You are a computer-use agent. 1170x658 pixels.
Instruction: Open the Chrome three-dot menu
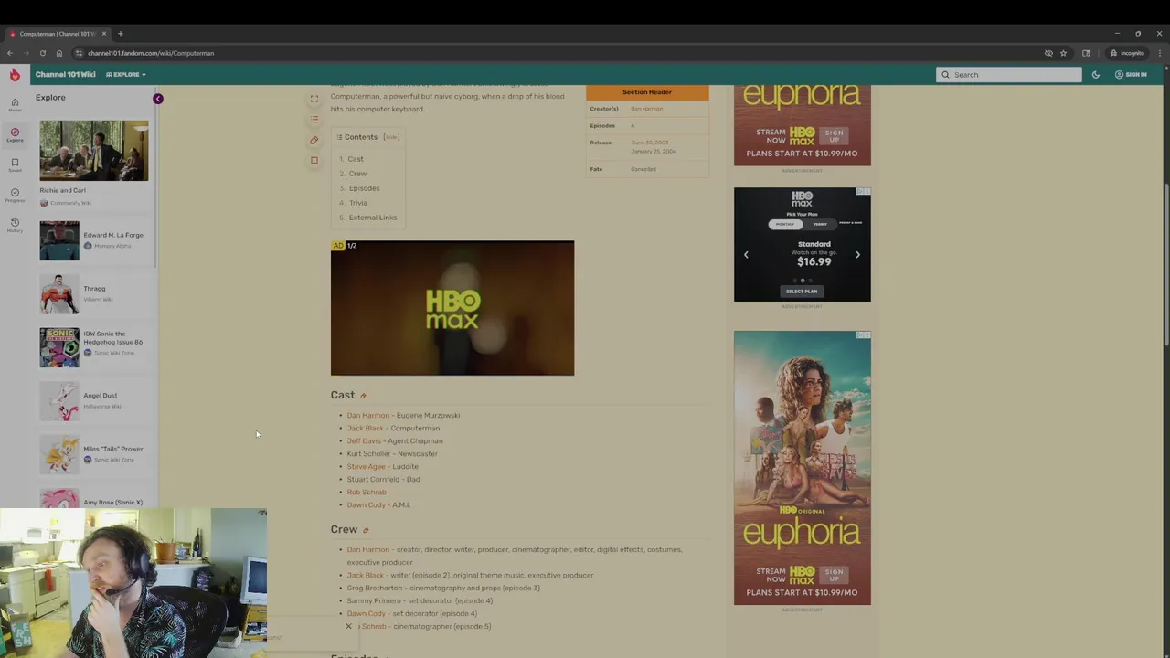tap(1159, 53)
